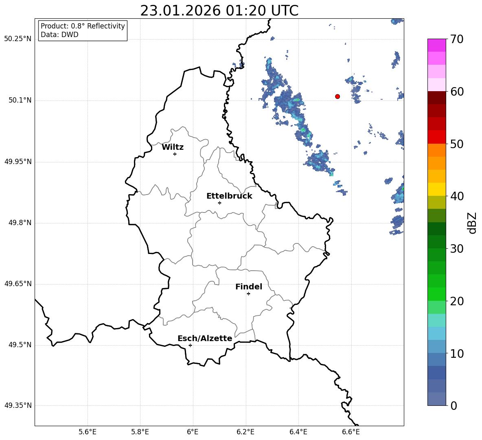Pick the yellow colorbar swatch above 40
The width and height of the screenshot is (482, 440).
[x=436, y=189]
